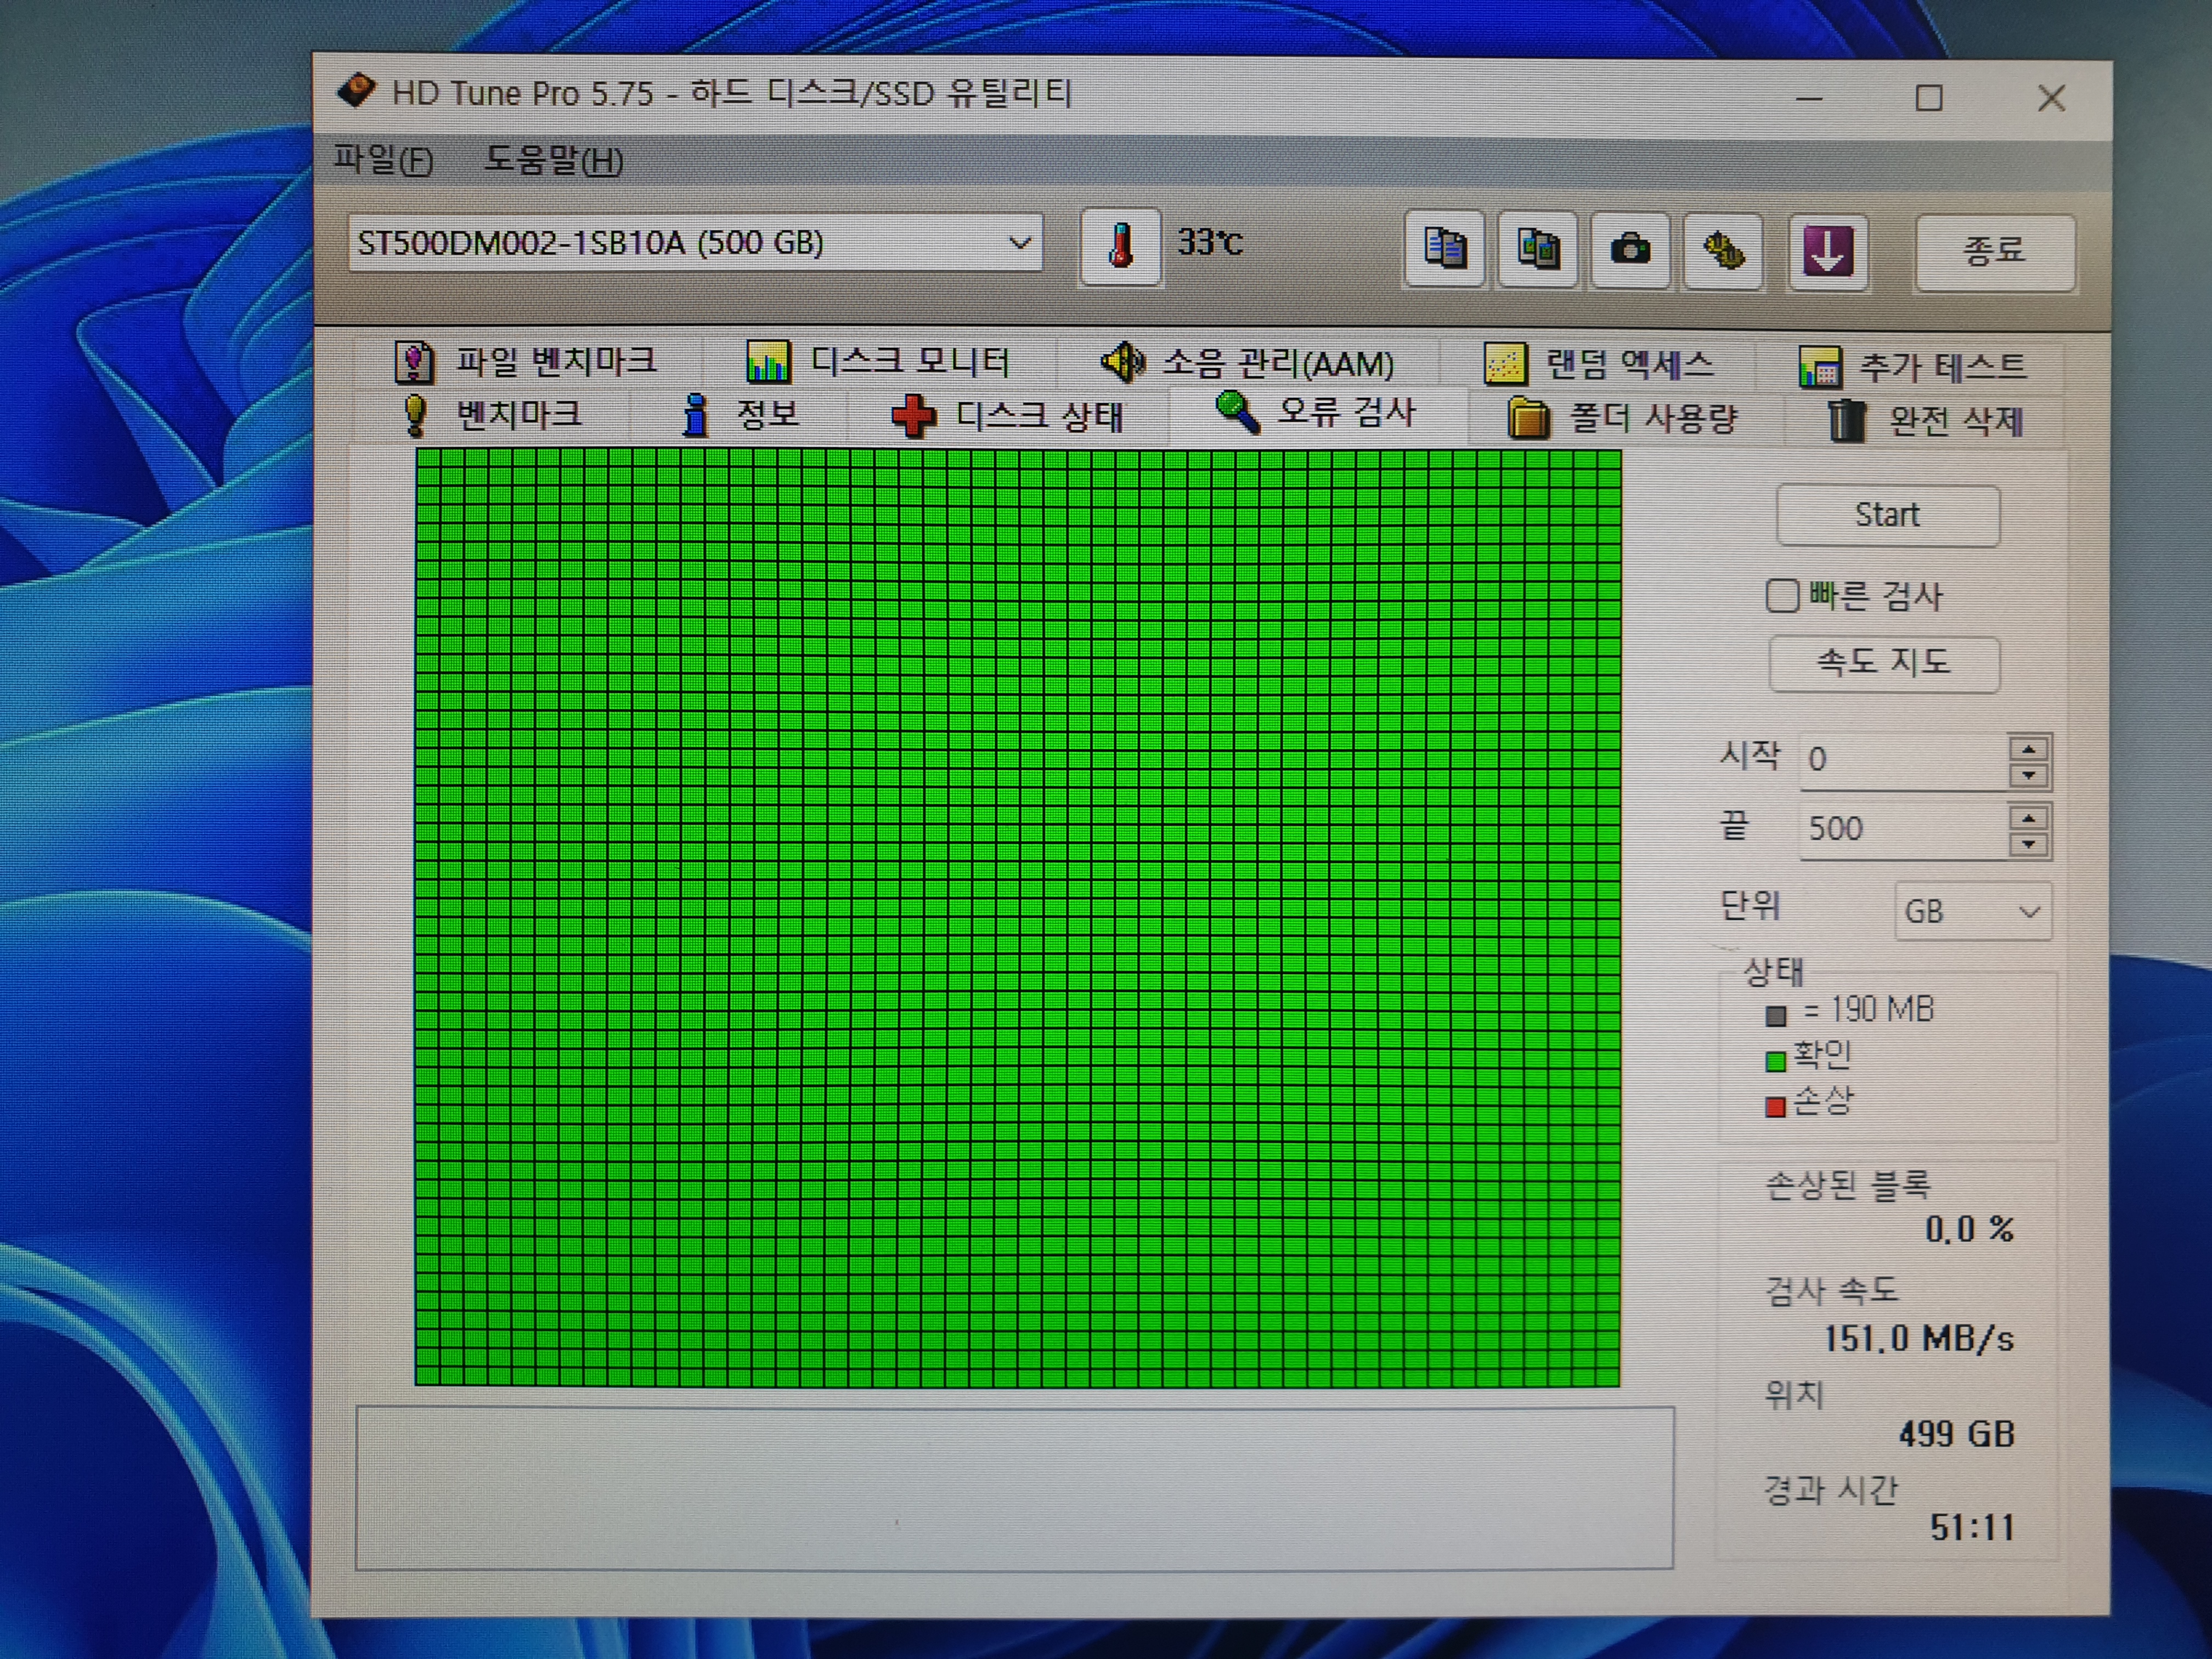This screenshot has width=2212, height=1659.
Task: Click the copy info to clipboard icon
Action: pos(1444,249)
